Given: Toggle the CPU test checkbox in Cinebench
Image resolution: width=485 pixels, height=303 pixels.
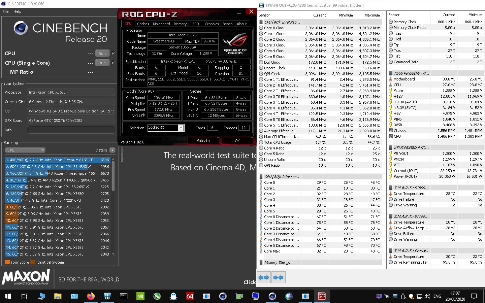Looking at the screenshot, I should (114, 53).
